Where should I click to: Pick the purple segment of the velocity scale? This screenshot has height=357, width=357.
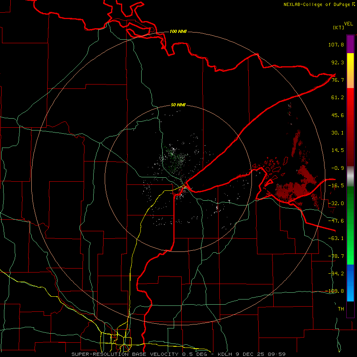tap(350, 44)
